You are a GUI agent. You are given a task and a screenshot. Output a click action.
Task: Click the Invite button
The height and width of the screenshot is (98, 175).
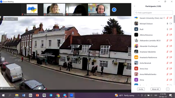point(141,89)
